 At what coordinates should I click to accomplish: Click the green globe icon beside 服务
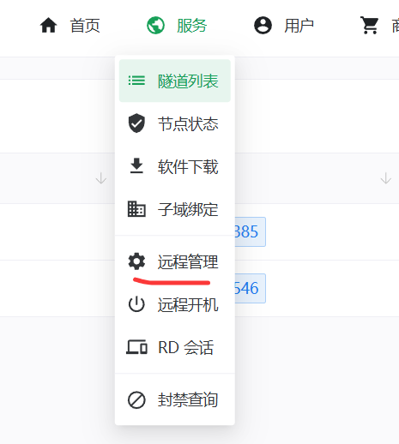(155, 26)
